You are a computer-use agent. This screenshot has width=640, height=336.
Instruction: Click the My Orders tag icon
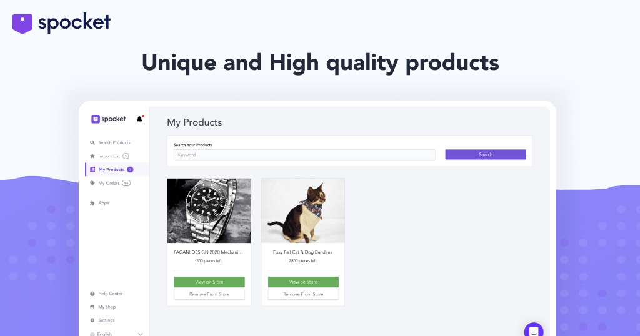[x=92, y=183]
